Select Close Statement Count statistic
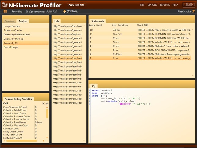Image resolution: width=197 pixels, height=148 pixels. pos(15,107)
